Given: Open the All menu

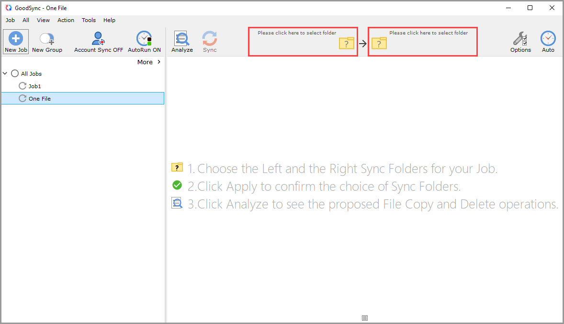Looking at the screenshot, I should (26, 20).
